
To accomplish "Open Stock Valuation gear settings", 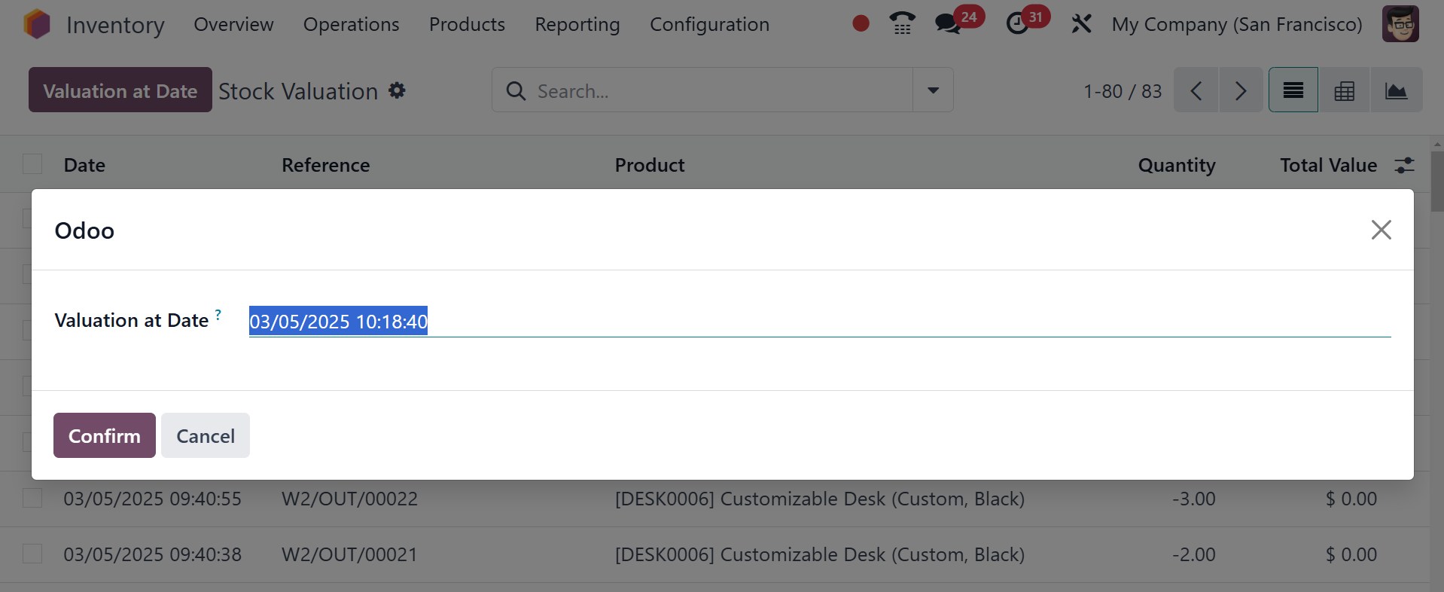I will click(x=397, y=90).
